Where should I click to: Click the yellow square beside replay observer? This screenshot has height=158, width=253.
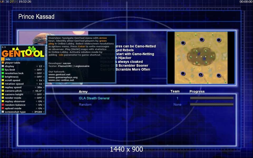pos(3,101)
